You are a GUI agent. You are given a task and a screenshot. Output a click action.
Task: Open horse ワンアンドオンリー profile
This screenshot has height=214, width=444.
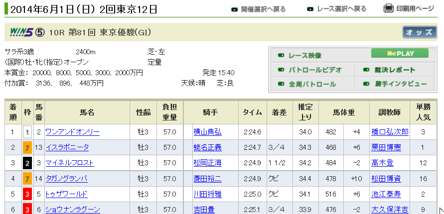(x=72, y=132)
